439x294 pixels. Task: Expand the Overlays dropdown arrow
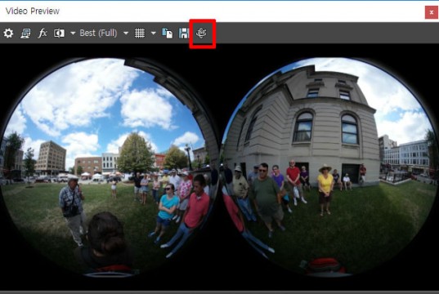pos(154,33)
